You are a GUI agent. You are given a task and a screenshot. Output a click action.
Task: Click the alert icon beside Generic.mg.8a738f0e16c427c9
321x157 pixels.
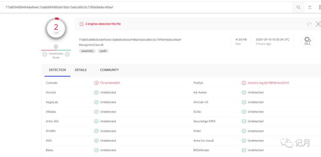coord(244,83)
